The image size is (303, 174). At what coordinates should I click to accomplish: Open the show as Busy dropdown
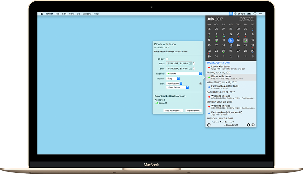pyautogui.click(x=173, y=78)
